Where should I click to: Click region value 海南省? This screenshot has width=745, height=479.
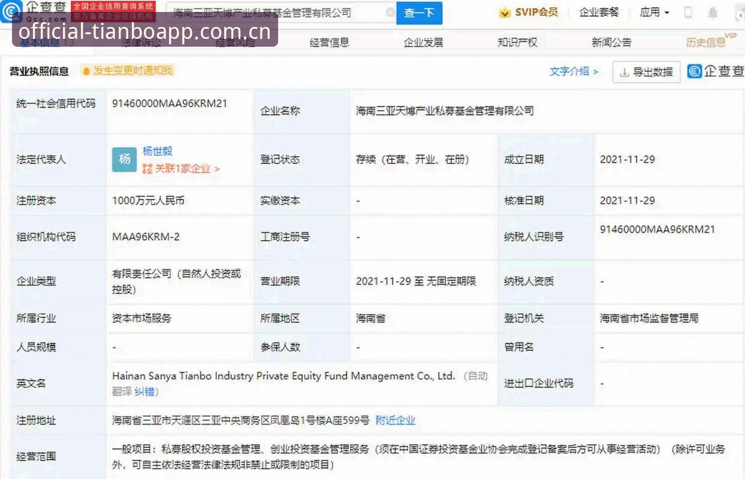(x=370, y=319)
